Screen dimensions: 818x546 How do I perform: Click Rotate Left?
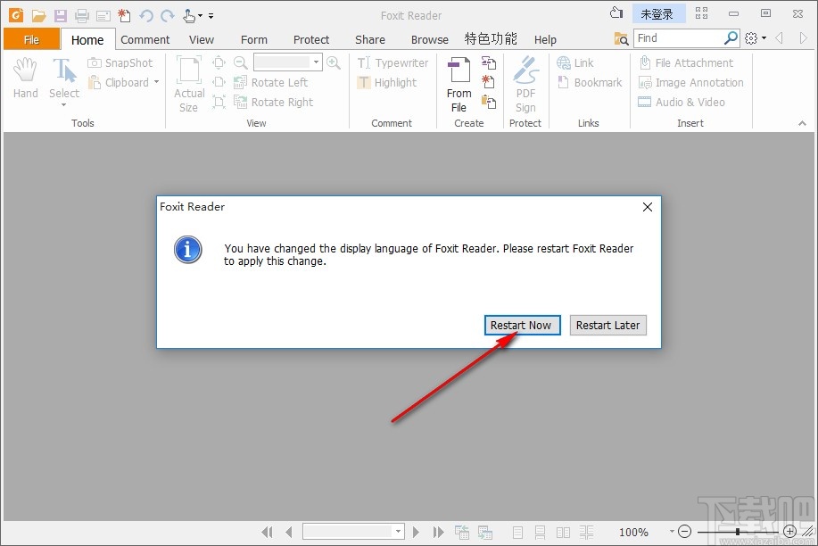[x=271, y=82]
